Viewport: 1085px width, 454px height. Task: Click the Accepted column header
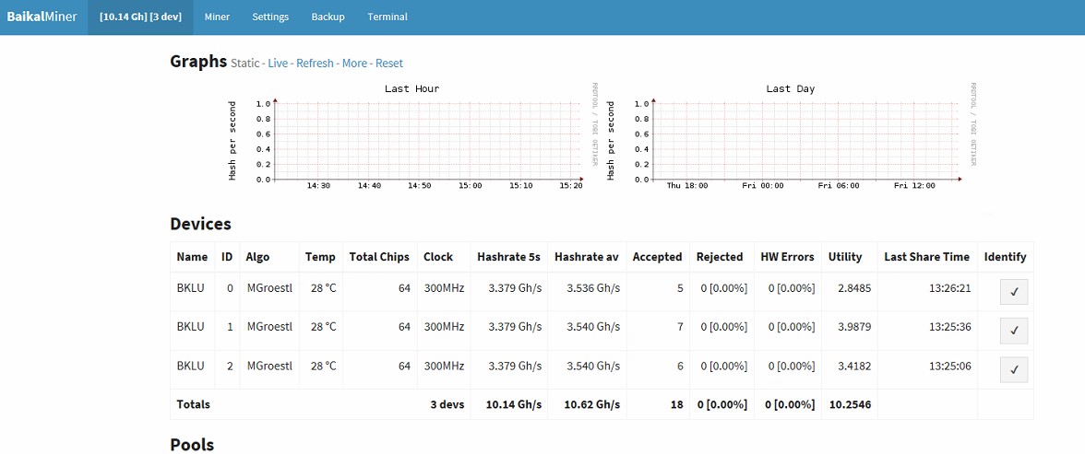click(x=657, y=257)
